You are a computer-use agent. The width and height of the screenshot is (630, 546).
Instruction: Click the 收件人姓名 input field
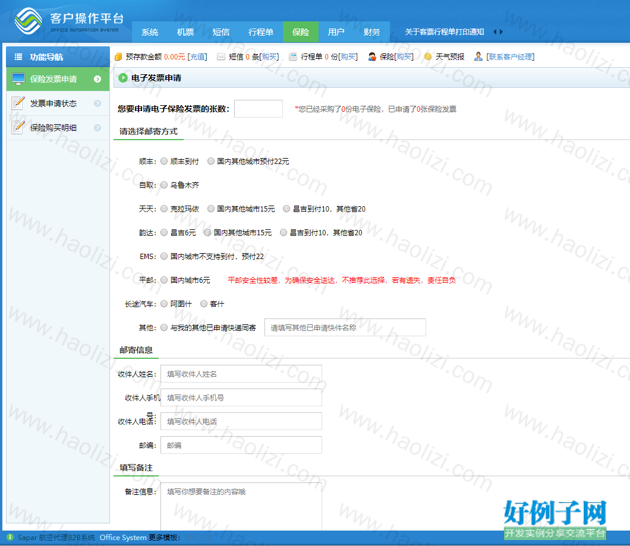(241, 374)
